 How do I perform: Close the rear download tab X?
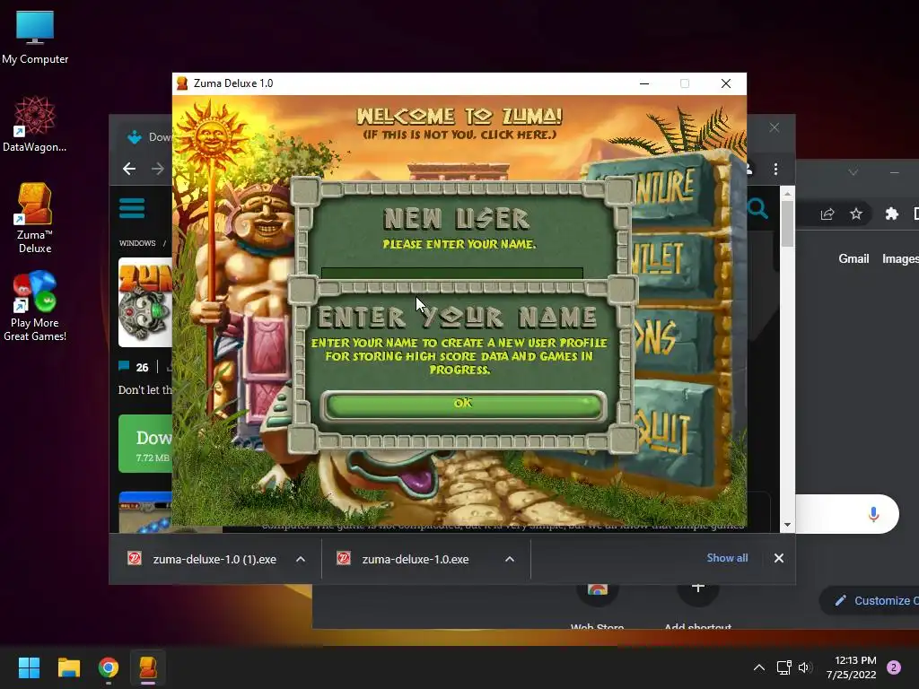[x=775, y=127]
